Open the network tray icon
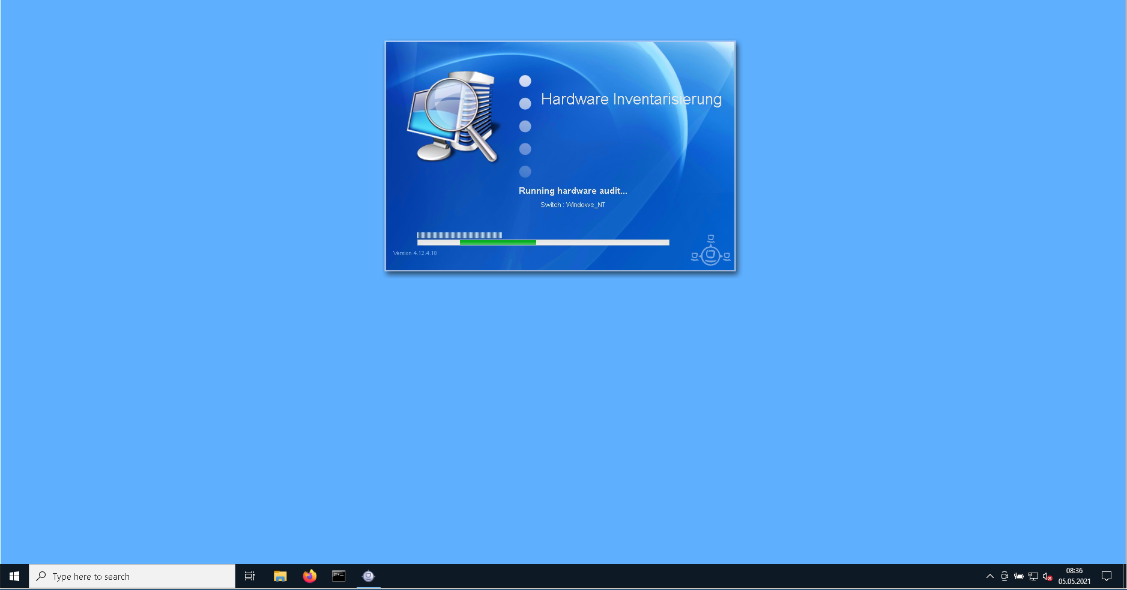The height and width of the screenshot is (590, 1127). [1033, 576]
